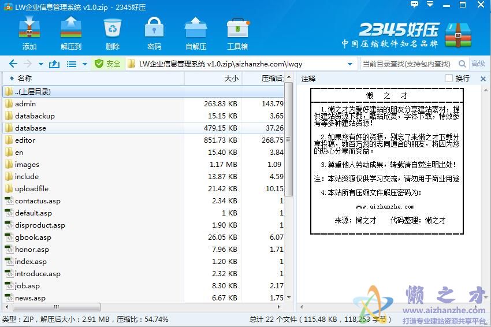Open the 工具箱 (Toolbox) icon
The height and width of the screenshot is (327, 491).
(x=237, y=34)
